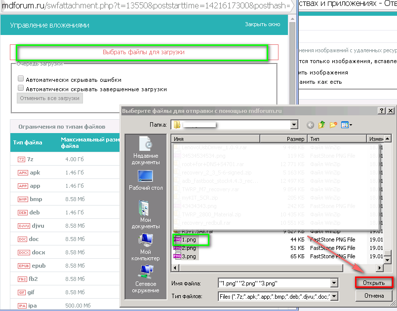Click the Back navigation arrow icon

point(310,125)
